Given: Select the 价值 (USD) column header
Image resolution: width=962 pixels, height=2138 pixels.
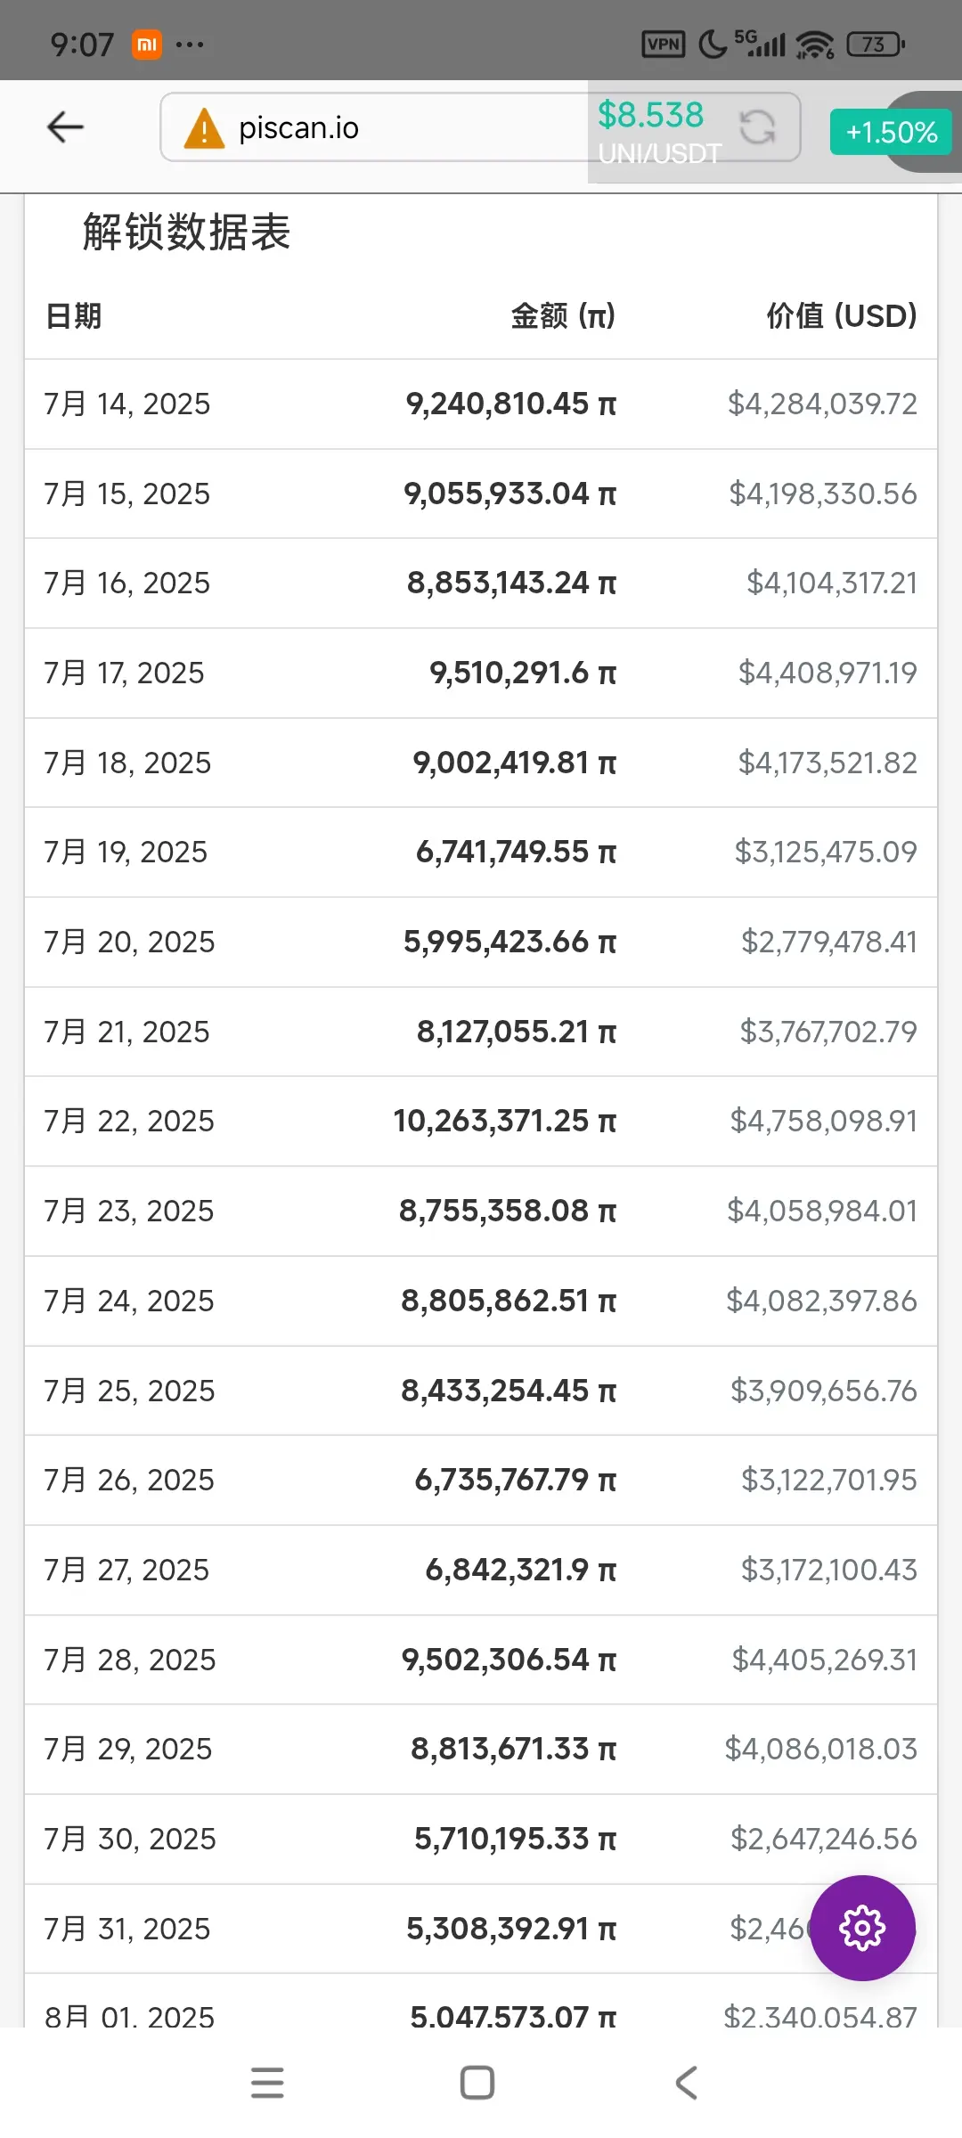Looking at the screenshot, I should tap(842, 315).
